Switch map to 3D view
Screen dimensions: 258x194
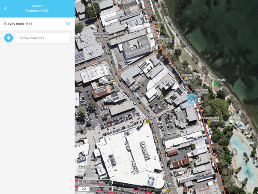pyautogui.click(x=95, y=189)
